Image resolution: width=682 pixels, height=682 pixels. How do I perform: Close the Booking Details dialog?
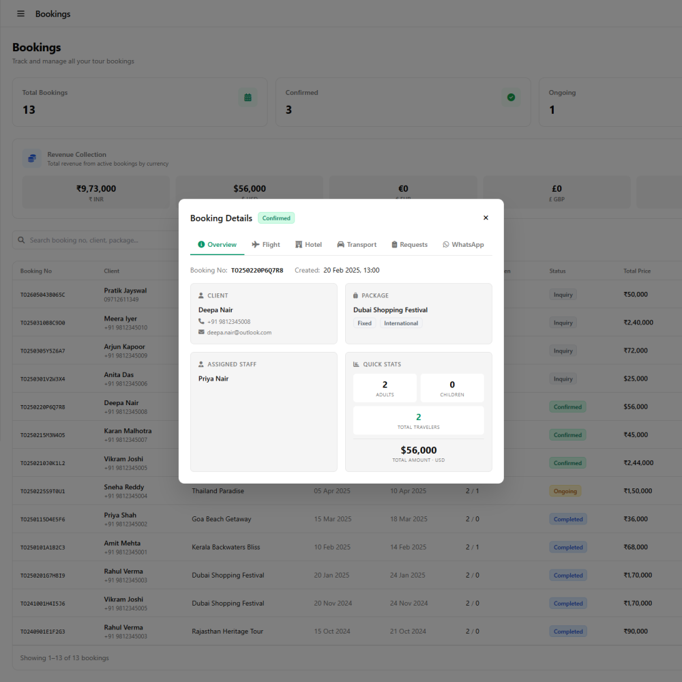tap(486, 218)
